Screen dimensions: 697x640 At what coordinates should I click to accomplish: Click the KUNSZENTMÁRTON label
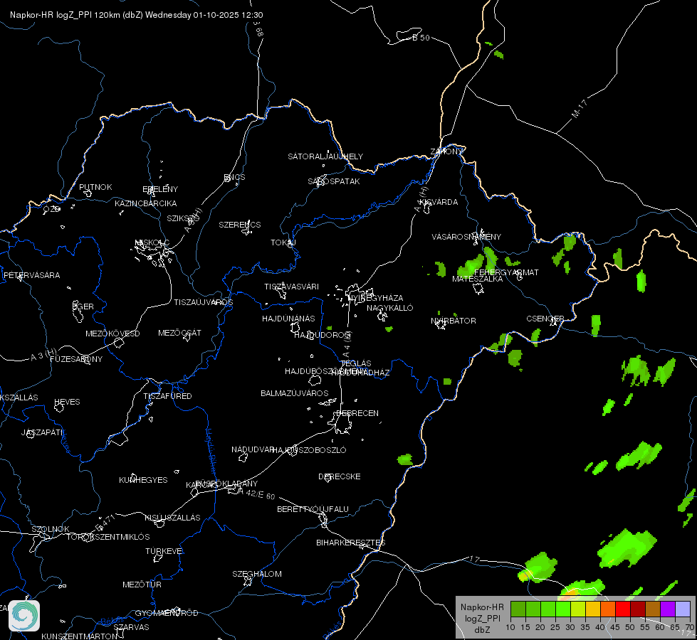pyautogui.click(x=79, y=636)
